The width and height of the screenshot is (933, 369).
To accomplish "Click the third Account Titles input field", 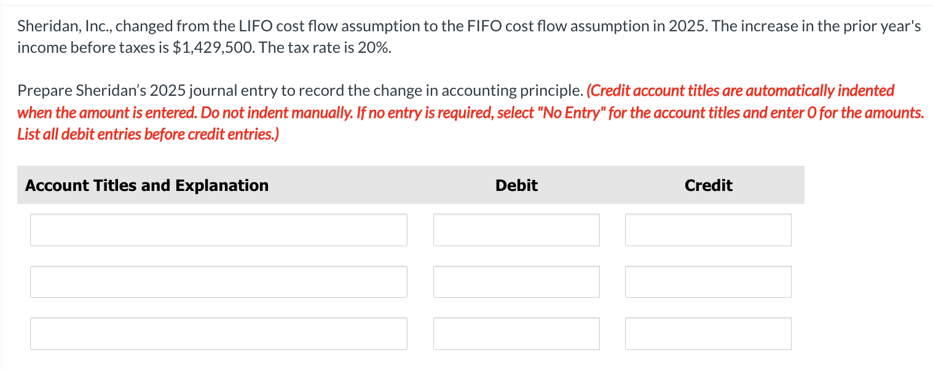I will pyautogui.click(x=218, y=333).
